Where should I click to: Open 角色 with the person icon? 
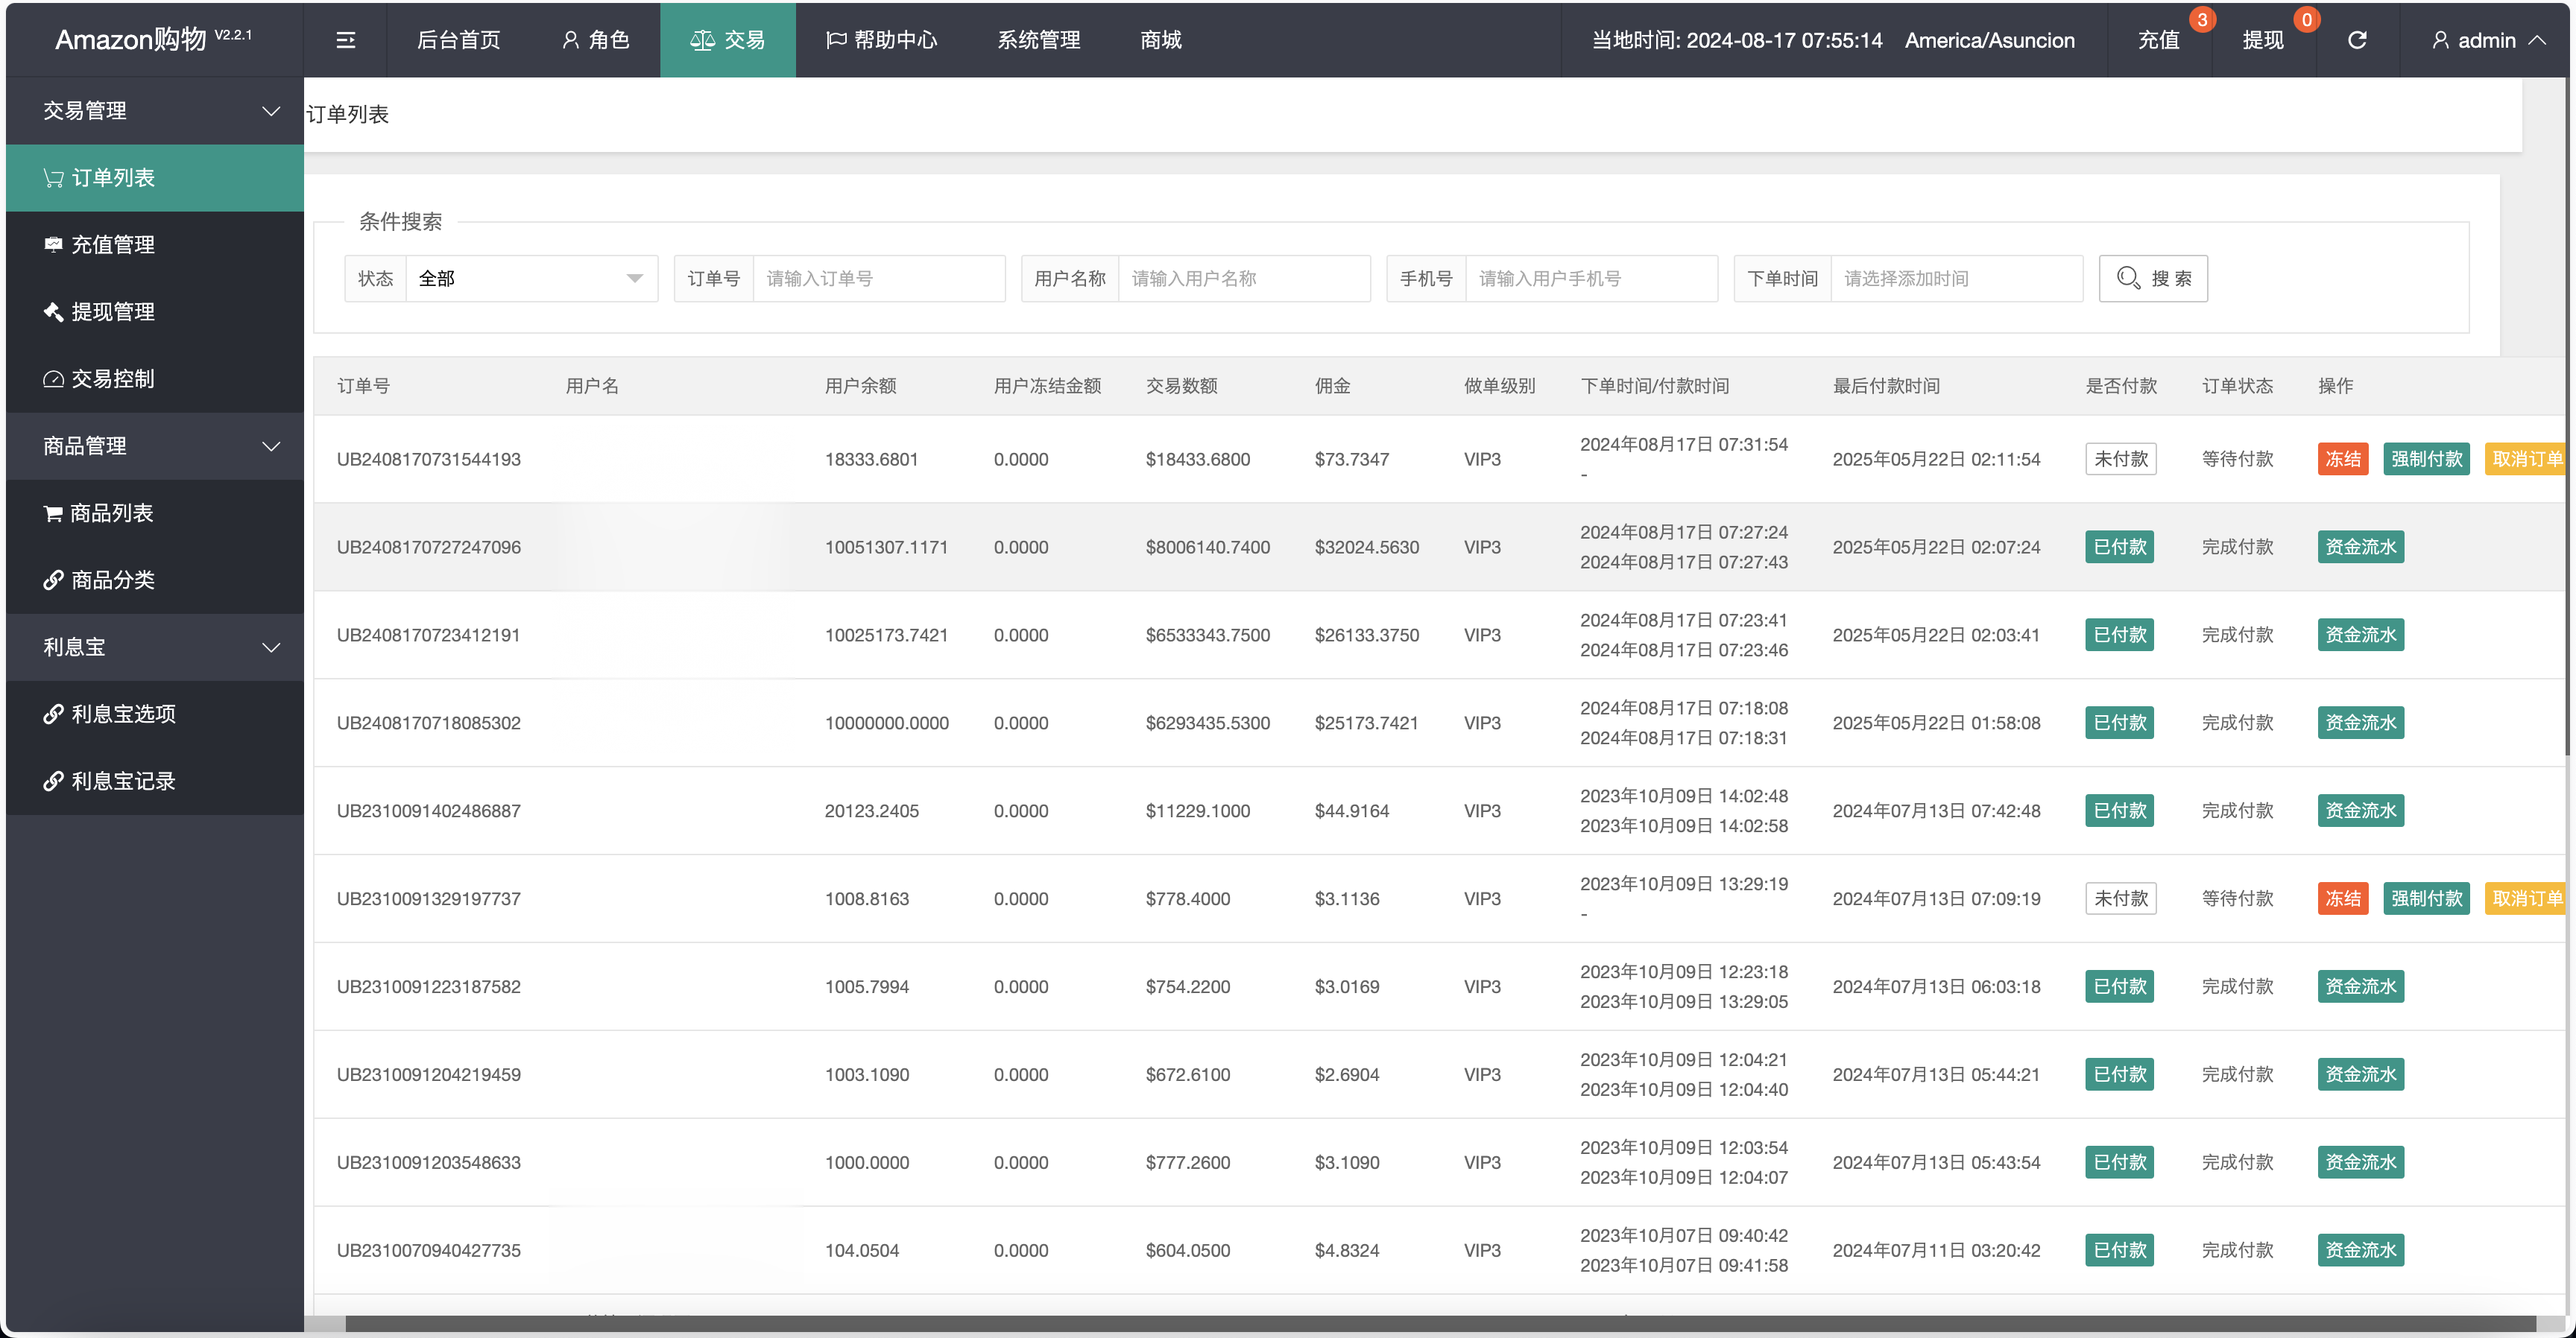[x=596, y=40]
